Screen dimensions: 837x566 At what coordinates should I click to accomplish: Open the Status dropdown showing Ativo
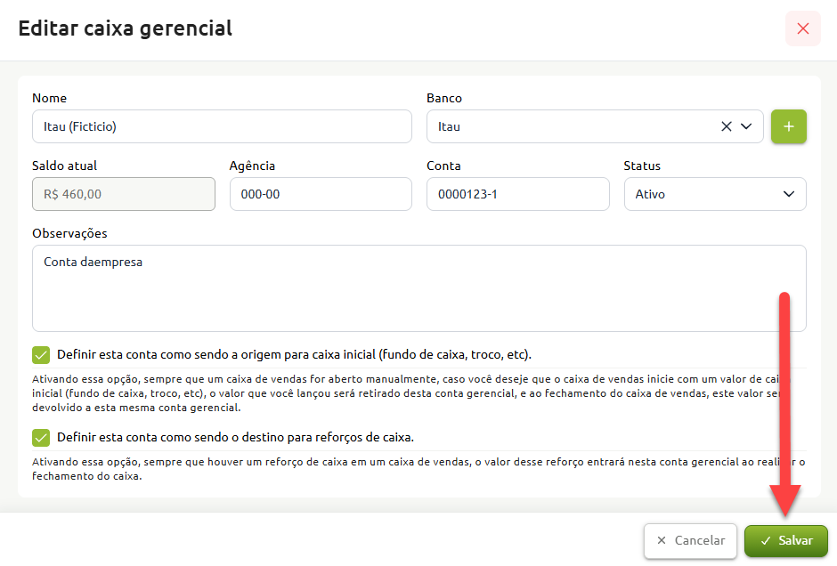pyautogui.click(x=715, y=194)
